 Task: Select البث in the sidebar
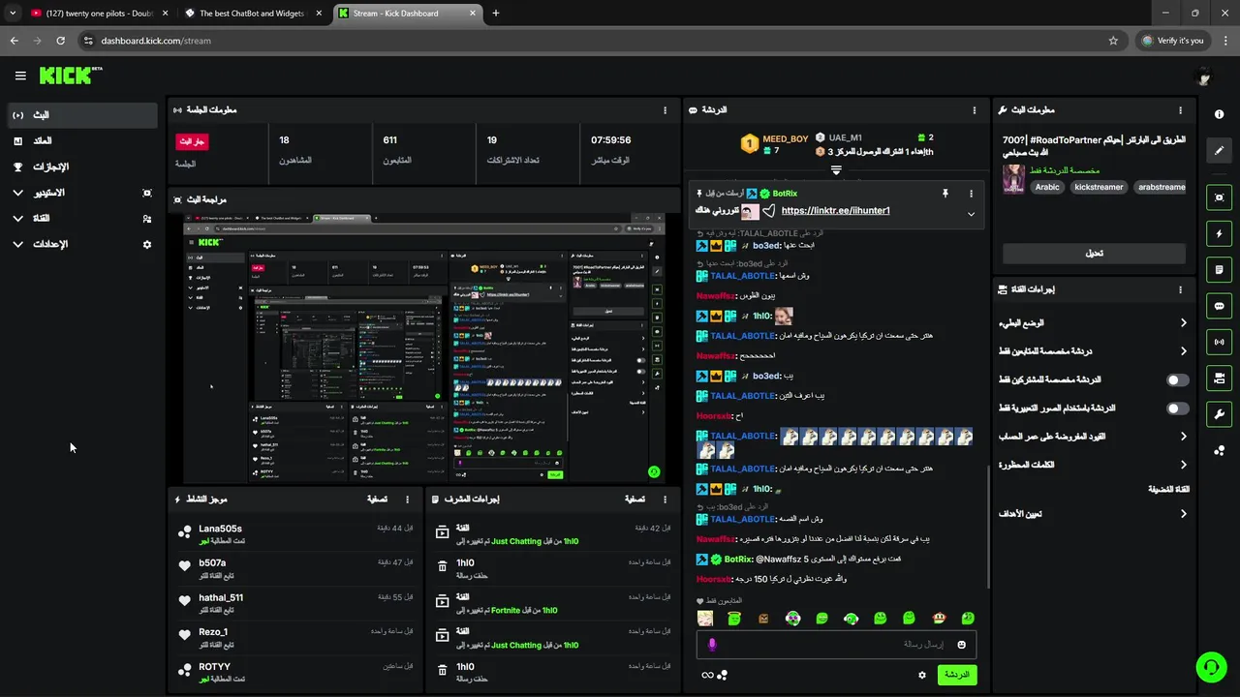pos(82,115)
